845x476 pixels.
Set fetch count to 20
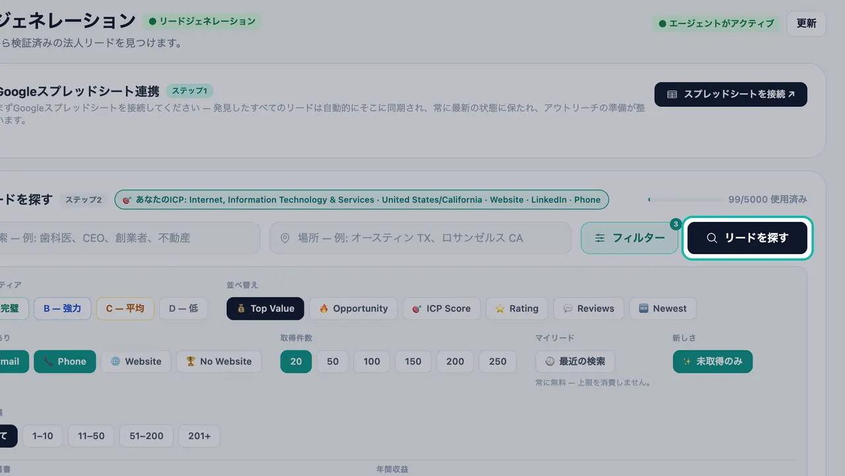click(296, 361)
